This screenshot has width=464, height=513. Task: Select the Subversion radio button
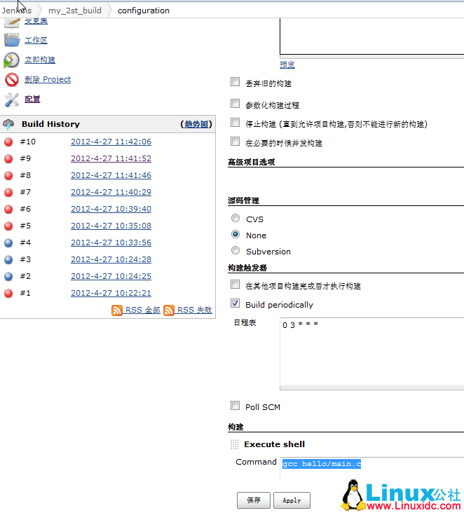point(236,251)
